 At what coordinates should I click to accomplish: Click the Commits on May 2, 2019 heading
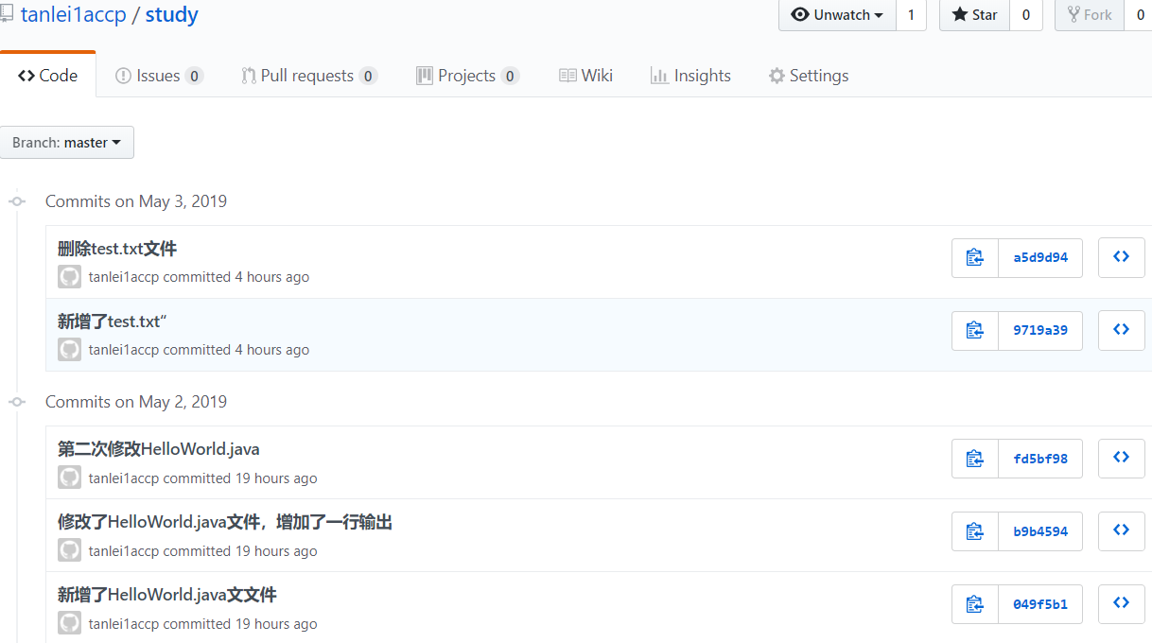(x=136, y=402)
